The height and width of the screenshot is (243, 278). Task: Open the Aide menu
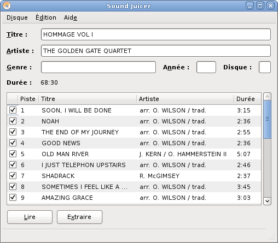71,17
